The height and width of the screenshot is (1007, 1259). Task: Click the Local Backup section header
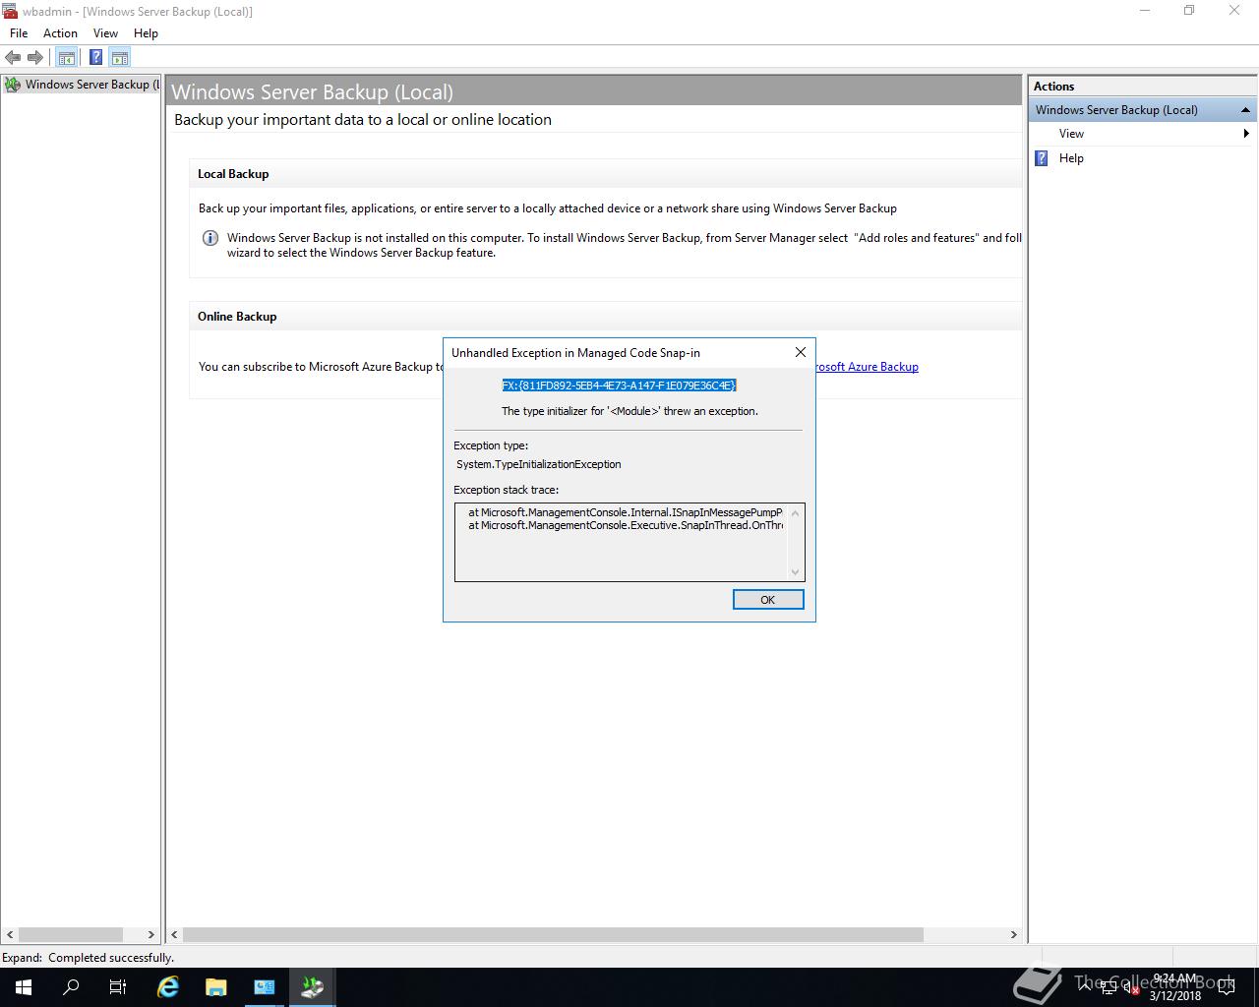tap(233, 174)
